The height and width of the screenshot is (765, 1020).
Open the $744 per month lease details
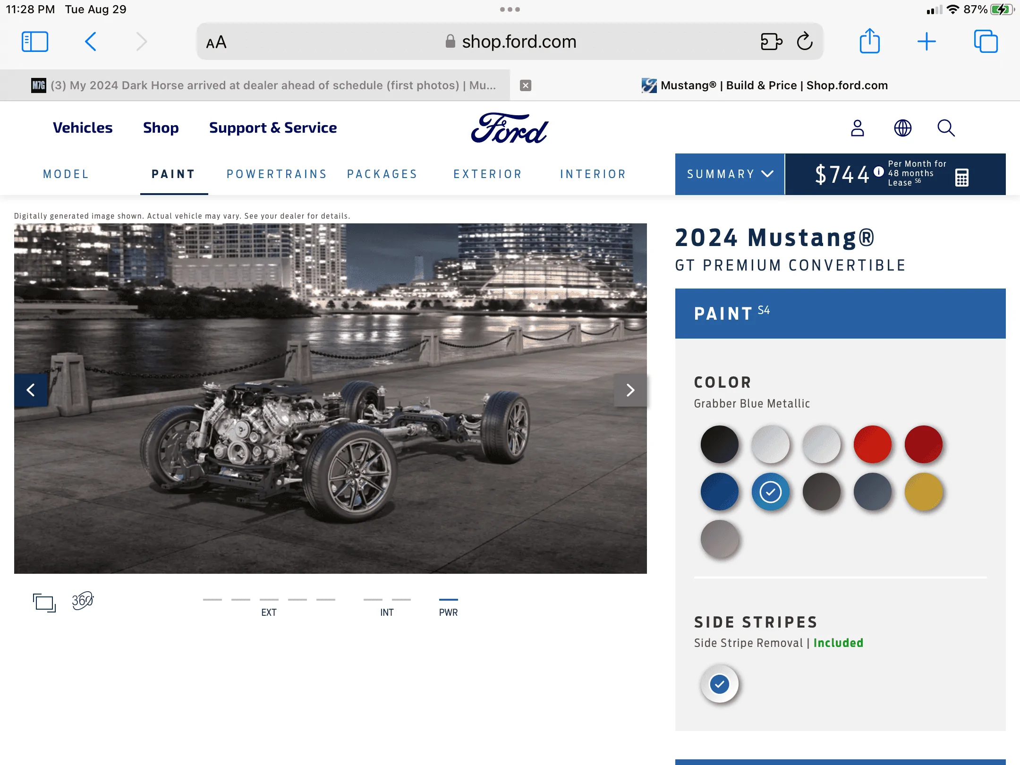click(895, 174)
